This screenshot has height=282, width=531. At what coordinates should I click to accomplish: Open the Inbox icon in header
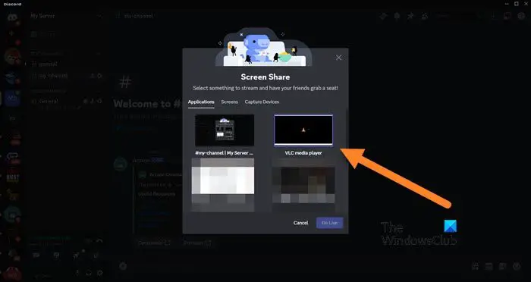point(507,16)
